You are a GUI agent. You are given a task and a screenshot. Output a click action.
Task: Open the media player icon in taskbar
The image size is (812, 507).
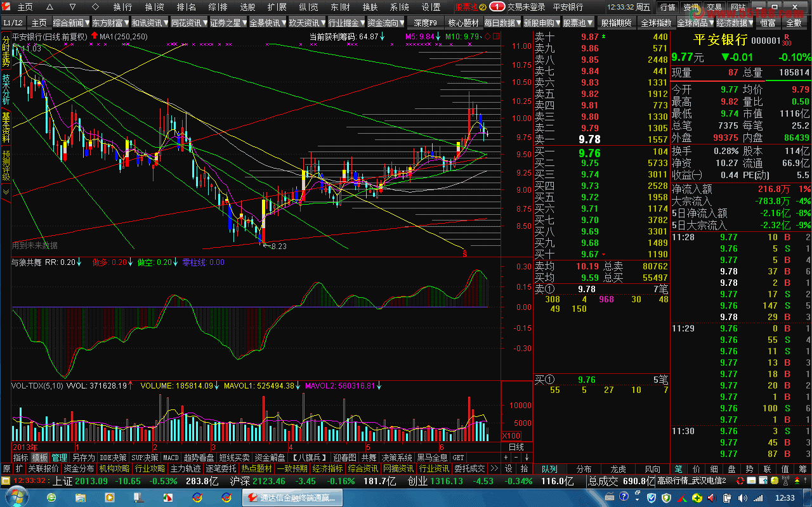tap(110, 497)
